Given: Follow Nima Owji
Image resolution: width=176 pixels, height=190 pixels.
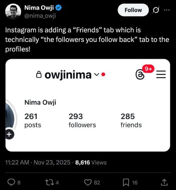Looking at the screenshot, I should pyautogui.click(x=133, y=10).
